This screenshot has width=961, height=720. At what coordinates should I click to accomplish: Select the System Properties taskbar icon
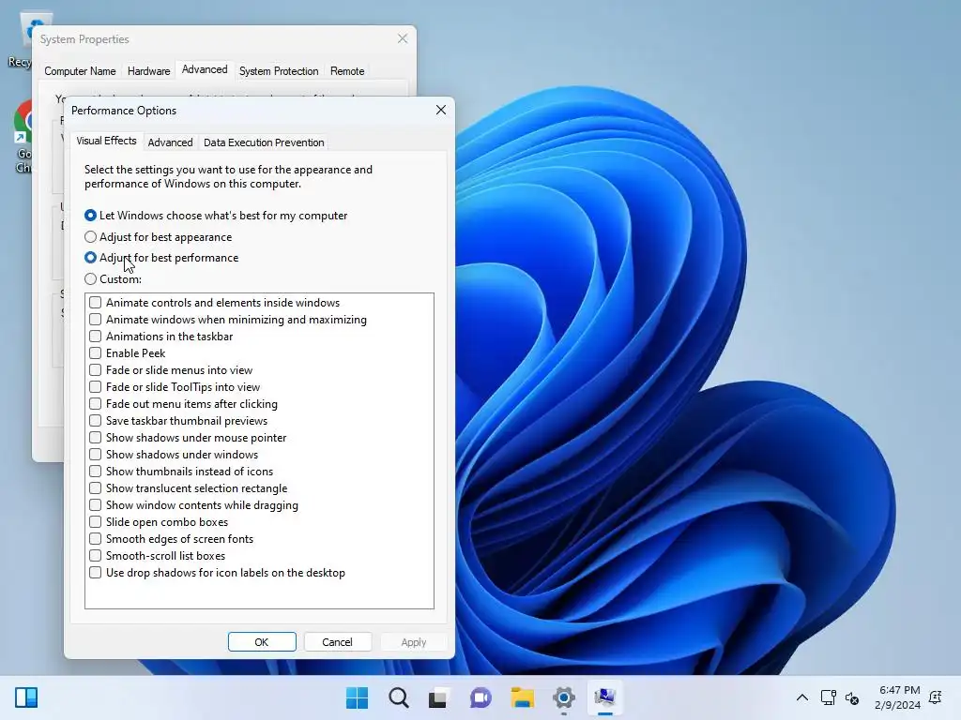605,697
